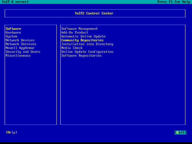
Task: Select Novell AppArmor category
Action: tap(20, 48)
